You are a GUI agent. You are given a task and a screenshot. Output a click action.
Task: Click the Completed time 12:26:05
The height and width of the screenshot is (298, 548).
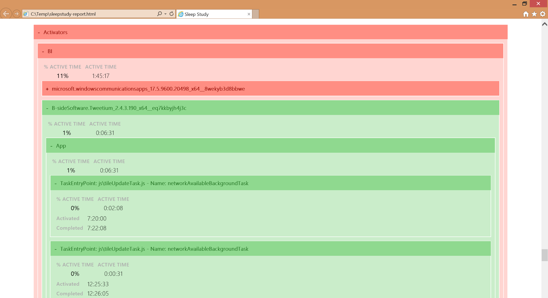tap(98, 293)
